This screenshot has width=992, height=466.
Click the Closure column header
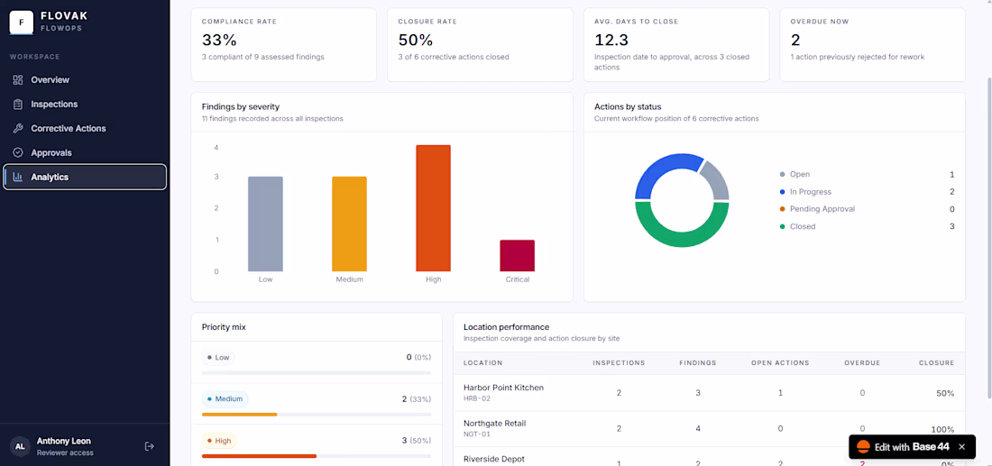tap(937, 363)
